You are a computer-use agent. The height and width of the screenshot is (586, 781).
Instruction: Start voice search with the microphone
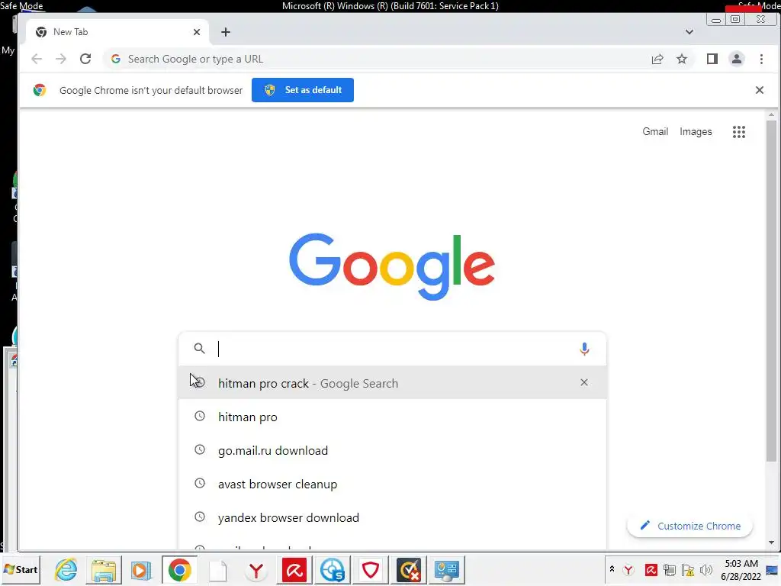(x=584, y=349)
